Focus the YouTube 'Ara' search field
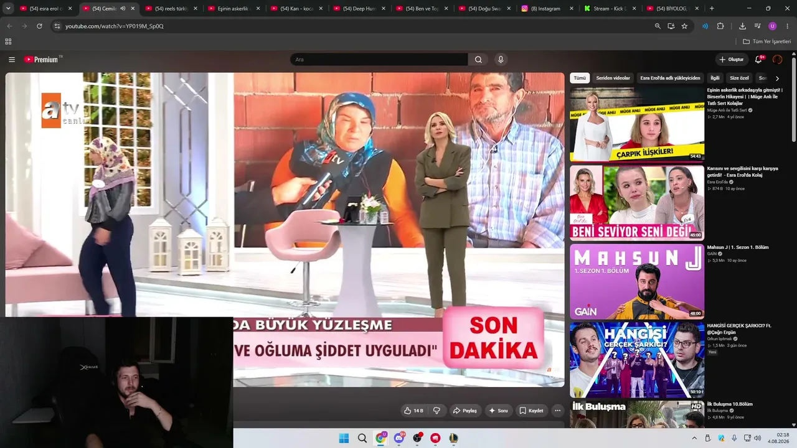Screen dimensions: 797x448 (x=379, y=60)
